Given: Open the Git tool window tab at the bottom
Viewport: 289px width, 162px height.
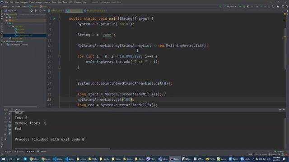Looking at the screenshot, I should 8,152.
